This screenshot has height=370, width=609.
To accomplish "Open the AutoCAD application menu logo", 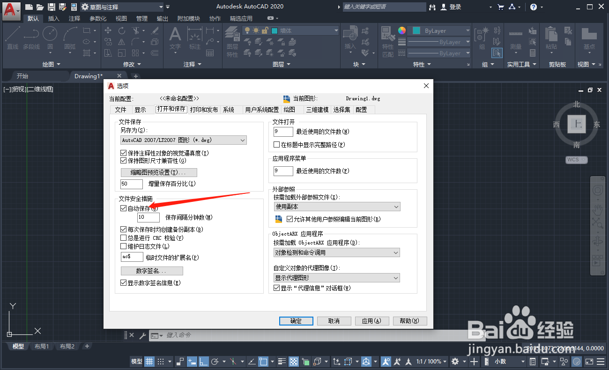I will tap(11, 10).
